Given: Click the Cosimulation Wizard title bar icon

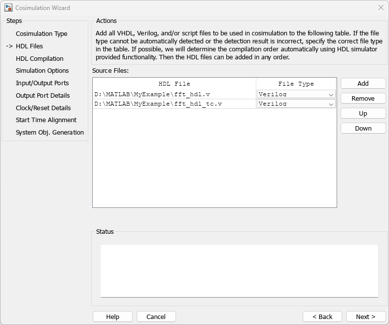Looking at the screenshot, I should (8, 8).
